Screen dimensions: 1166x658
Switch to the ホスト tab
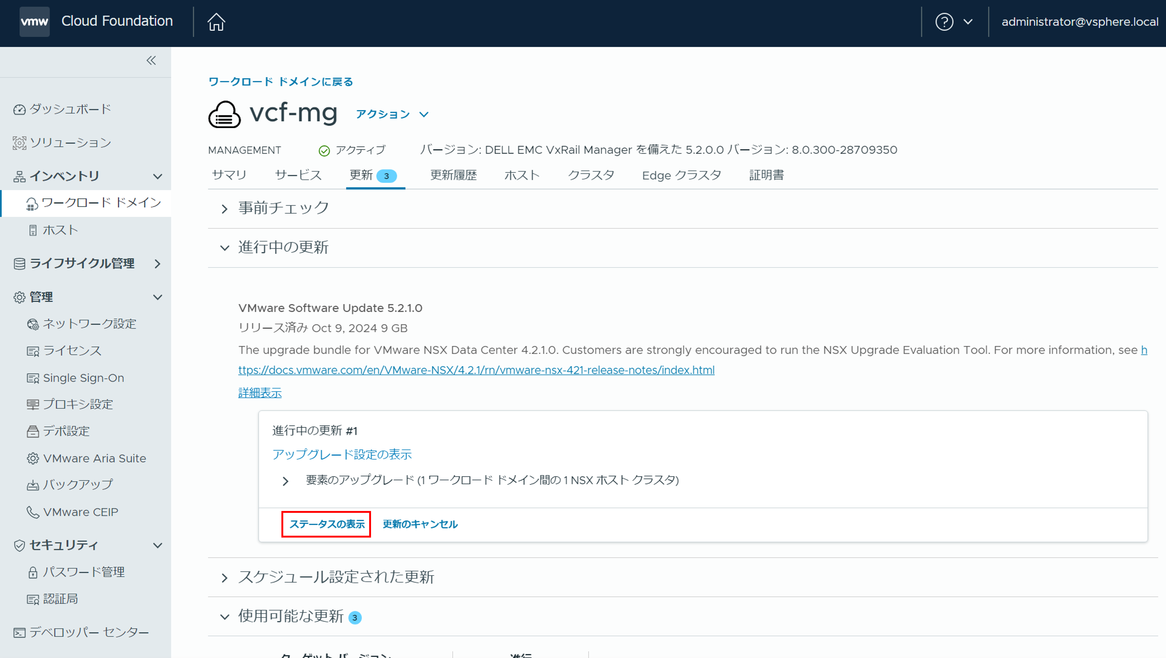click(522, 175)
